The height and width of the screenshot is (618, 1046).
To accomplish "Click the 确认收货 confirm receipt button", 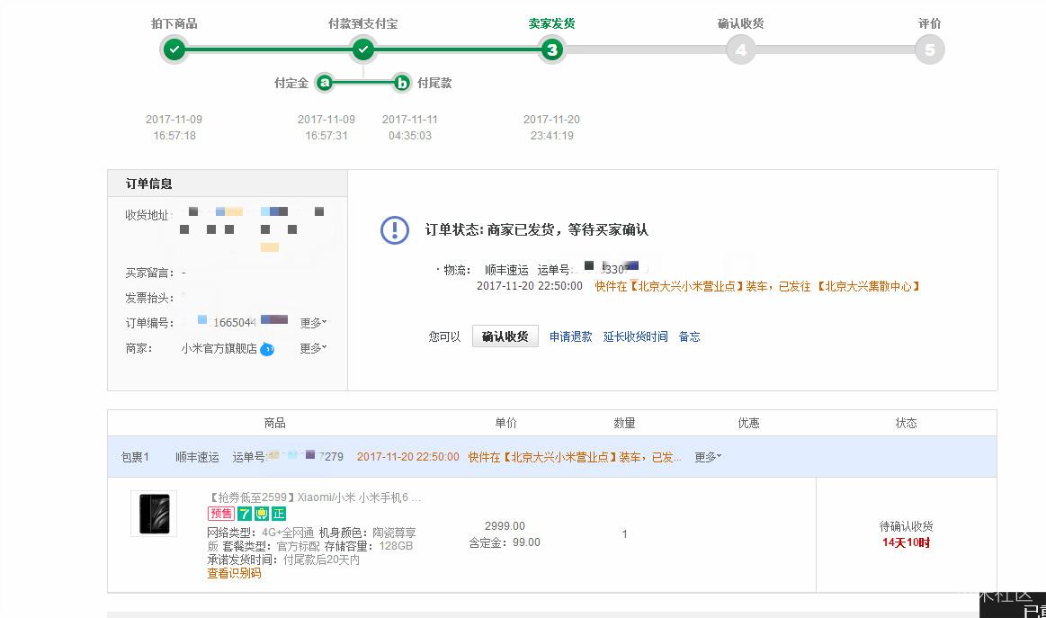I will click(x=505, y=336).
